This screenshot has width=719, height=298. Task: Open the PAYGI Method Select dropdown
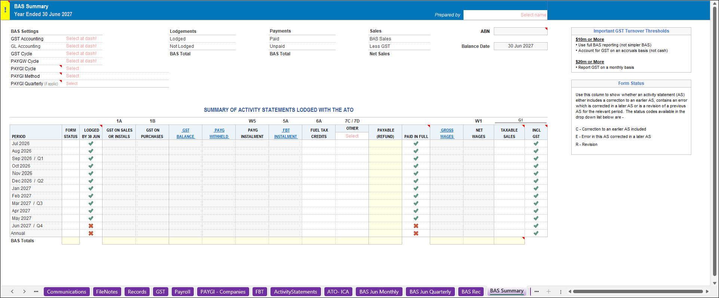pos(73,76)
